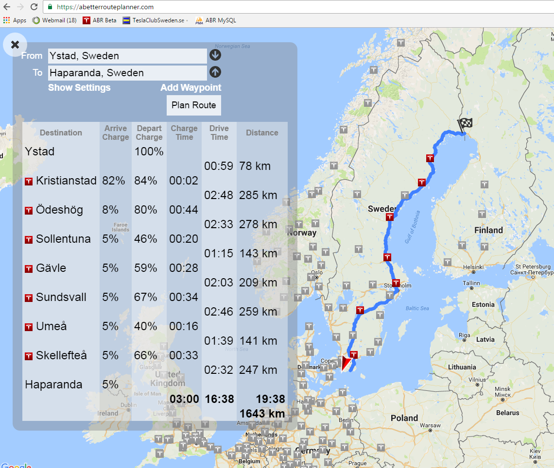Click the Warsaw city label on the map
Viewport: 554px width, 468px height.
tap(430, 425)
